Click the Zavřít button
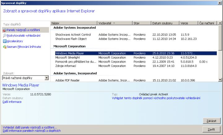The height and width of the screenshot is (135, 223). [x=212, y=129]
